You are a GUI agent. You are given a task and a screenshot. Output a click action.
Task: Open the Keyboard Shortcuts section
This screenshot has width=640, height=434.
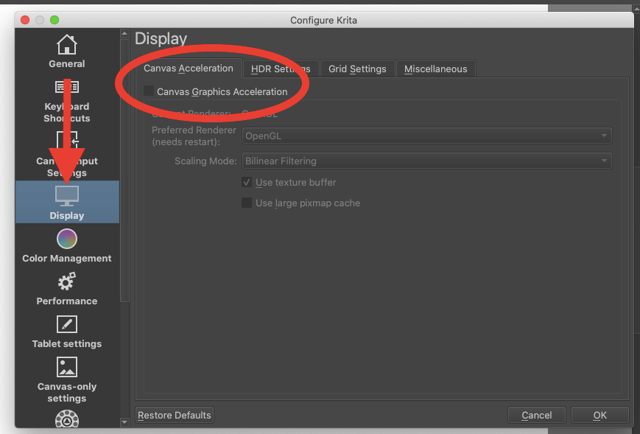pyautogui.click(x=67, y=101)
